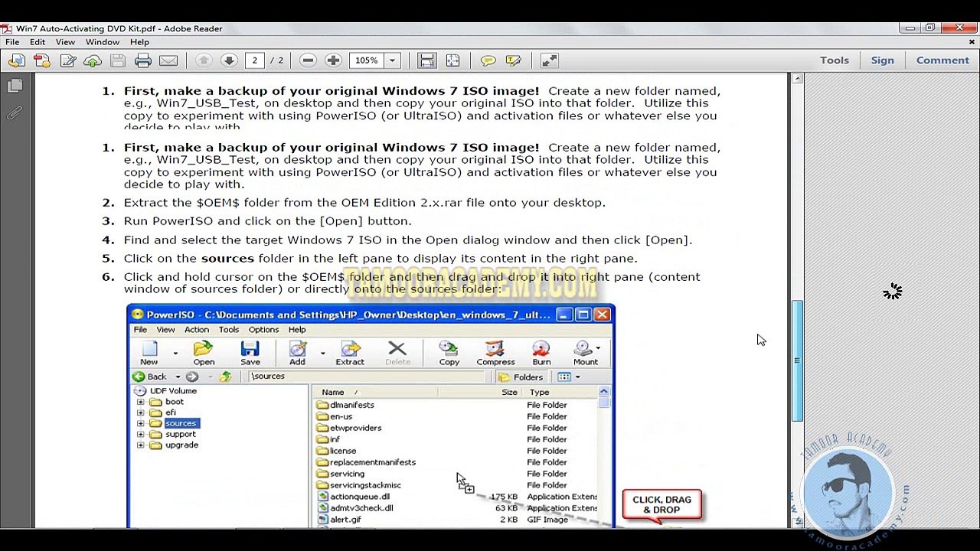Screen dimensions: 980x551
Task: Click the Open file icon in Adobe Reader toolbar
Action: (x=16, y=60)
